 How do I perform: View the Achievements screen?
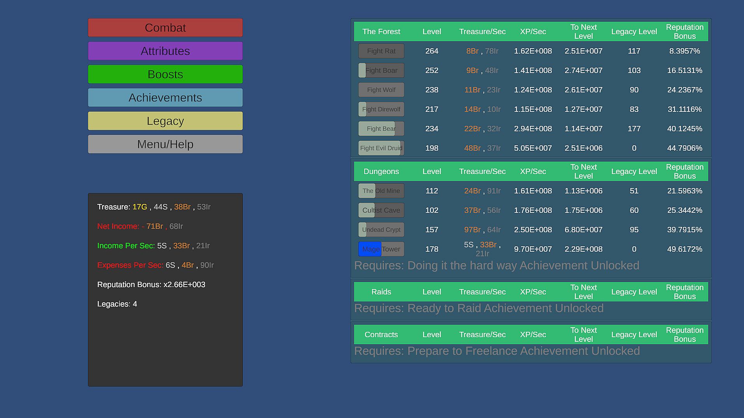pos(165,98)
